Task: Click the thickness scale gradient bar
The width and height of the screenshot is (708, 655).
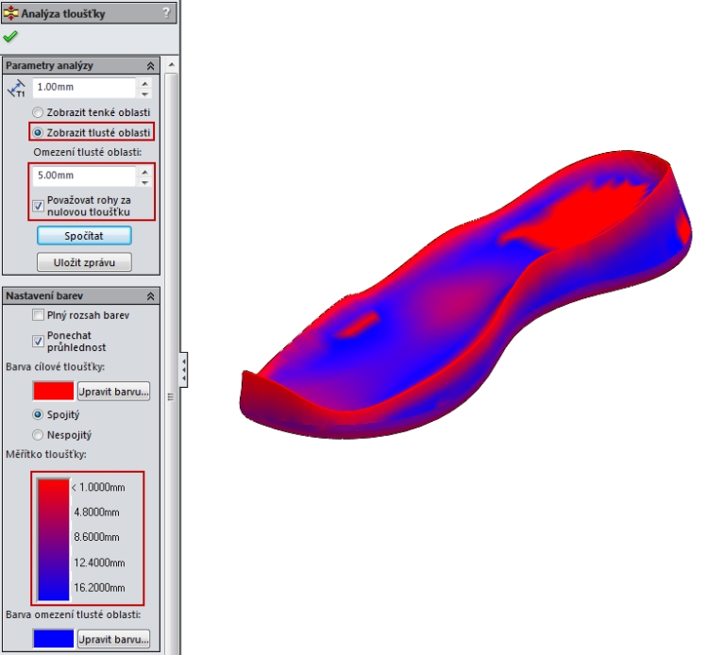Action: click(53, 540)
